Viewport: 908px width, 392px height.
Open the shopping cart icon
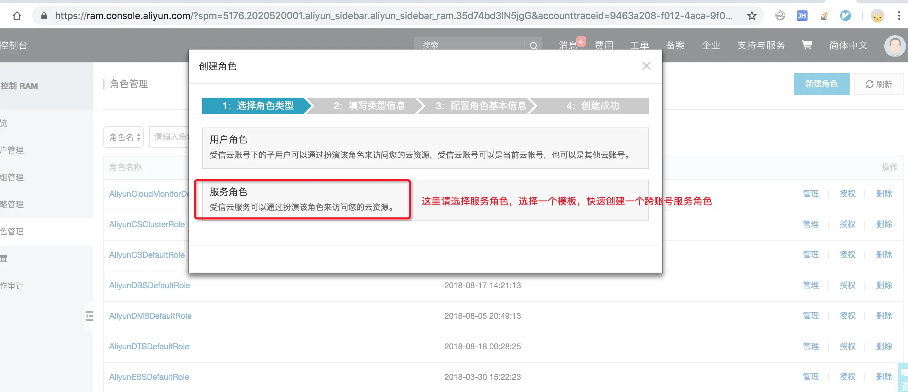click(807, 45)
